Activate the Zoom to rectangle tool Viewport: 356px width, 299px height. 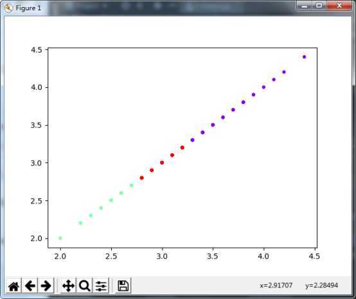click(84, 286)
